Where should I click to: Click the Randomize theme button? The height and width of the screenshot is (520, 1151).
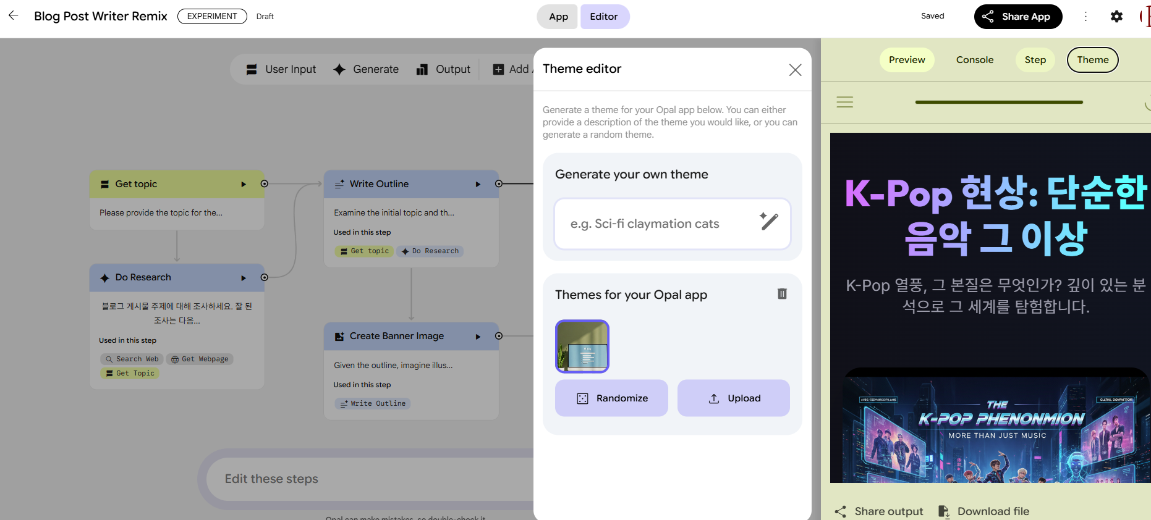(611, 398)
